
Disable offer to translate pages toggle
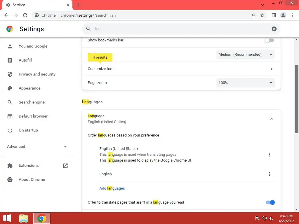click(x=270, y=202)
